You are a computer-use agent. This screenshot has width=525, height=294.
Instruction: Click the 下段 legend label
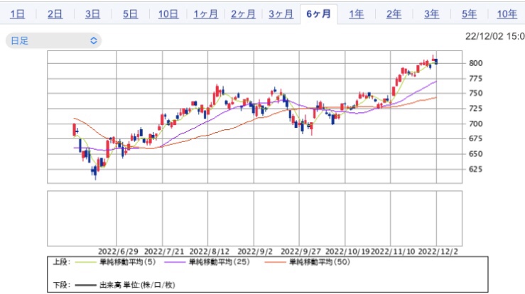(61, 285)
